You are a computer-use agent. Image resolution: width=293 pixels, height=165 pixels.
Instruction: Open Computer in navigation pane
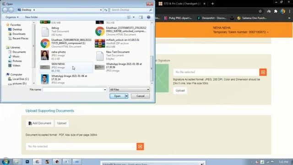click(14, 74)
